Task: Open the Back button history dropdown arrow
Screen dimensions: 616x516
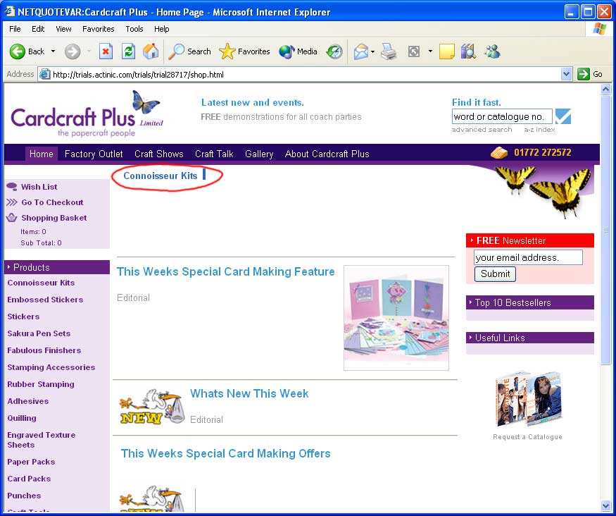Action: tap(53, 51)
